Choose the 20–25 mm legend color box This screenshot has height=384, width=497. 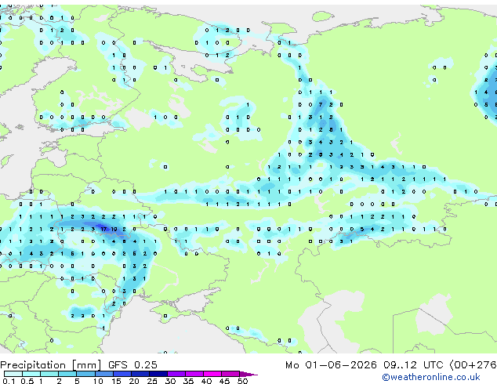click(140, 374)
